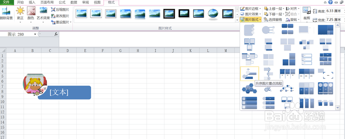Click the 删除背景 remove background icon
The height and width of the screenshot is (139, 345).
click(6, 12)
